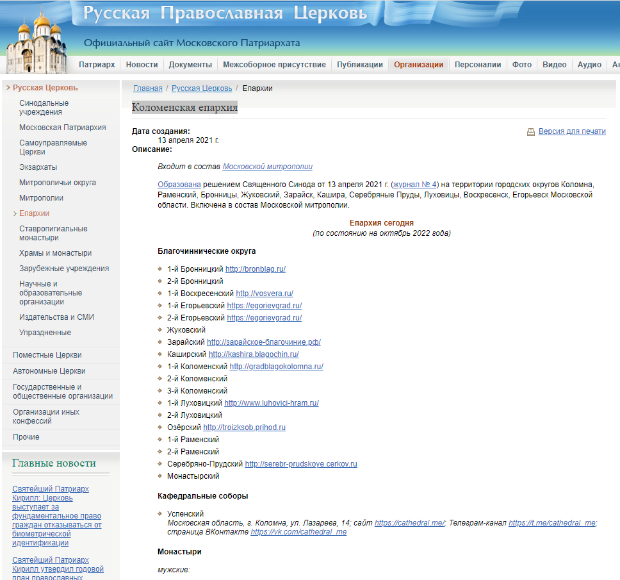Viewport: 620px width, 580px height.
Task: Expand Русская Церковь in the sidebar
Action: coord(45,88)
